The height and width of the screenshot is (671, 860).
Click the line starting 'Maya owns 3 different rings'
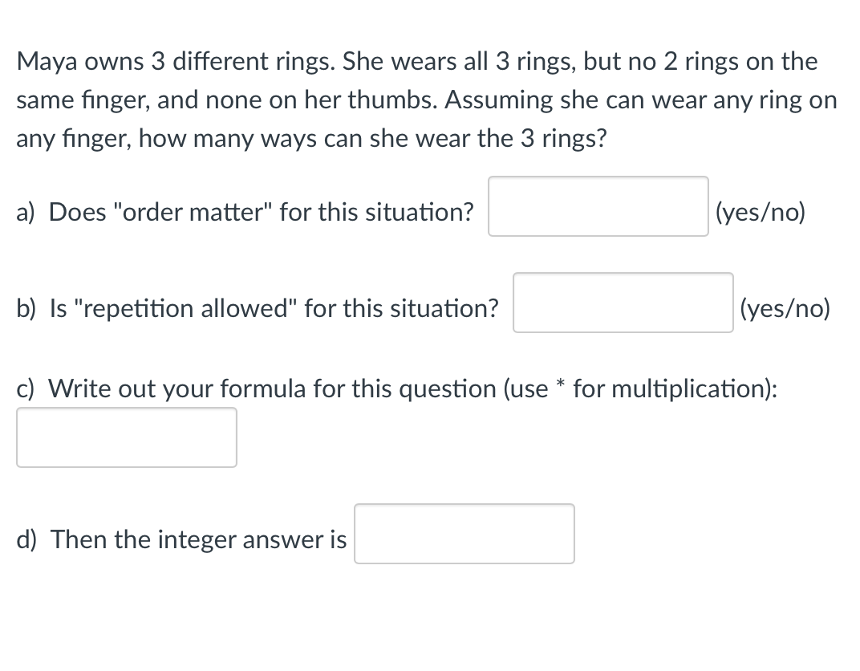tap(417, 61)
